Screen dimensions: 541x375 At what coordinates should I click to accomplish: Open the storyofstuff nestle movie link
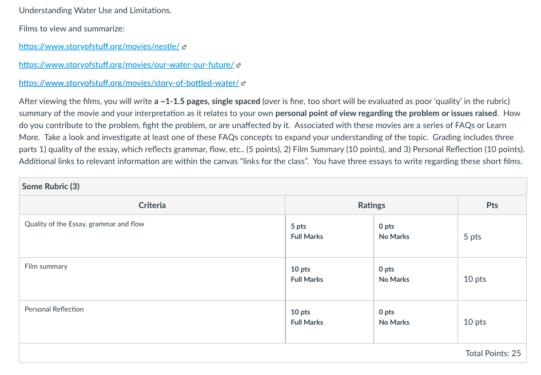(100, 46)
